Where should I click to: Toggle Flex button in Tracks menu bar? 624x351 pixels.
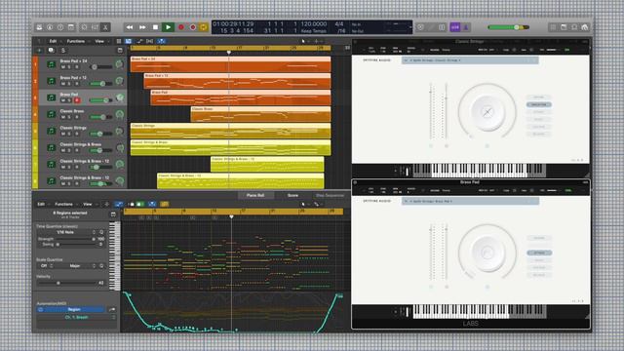[149, 41]
